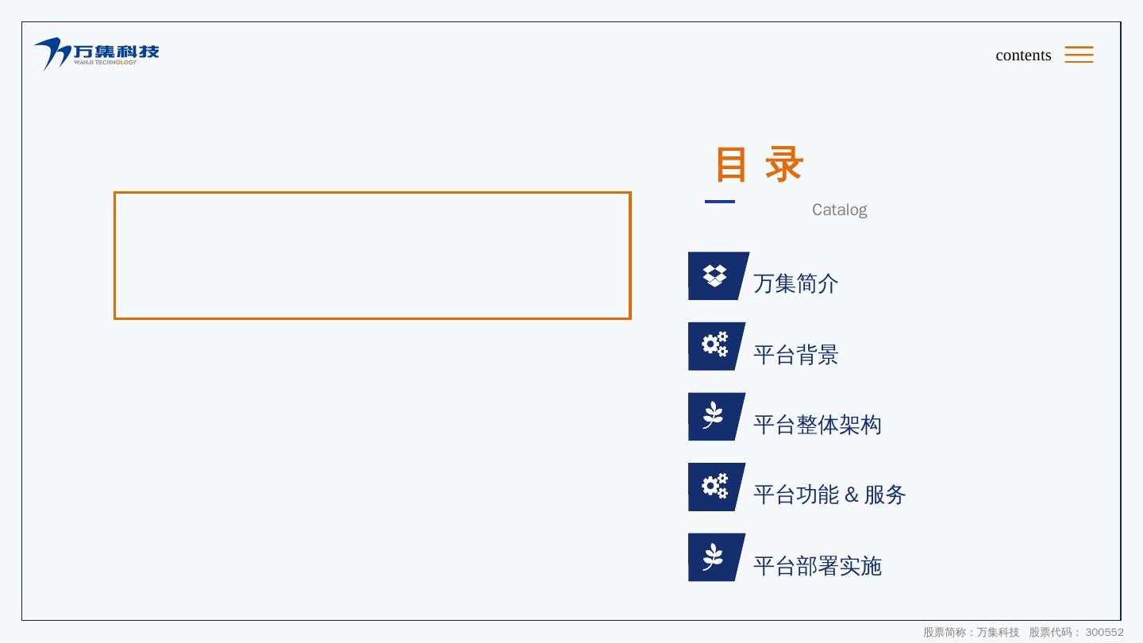This screenshot has height=643, width=1143.
Task: Click the blue underline below 目录
Action: click(x=720, y=202)
